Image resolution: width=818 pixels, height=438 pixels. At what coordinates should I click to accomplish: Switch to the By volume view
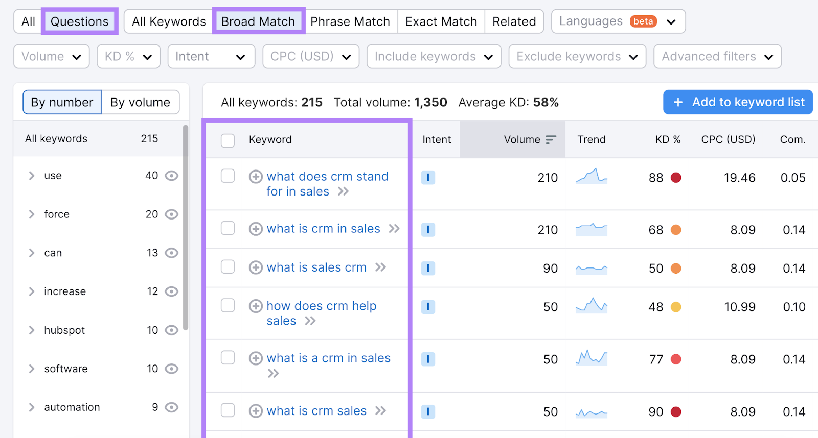coord(140,102)
